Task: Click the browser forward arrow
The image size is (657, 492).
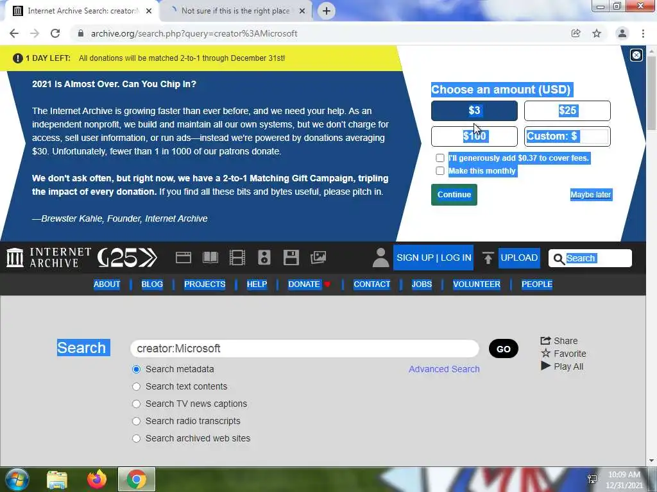Action: [x=35, y=33]
